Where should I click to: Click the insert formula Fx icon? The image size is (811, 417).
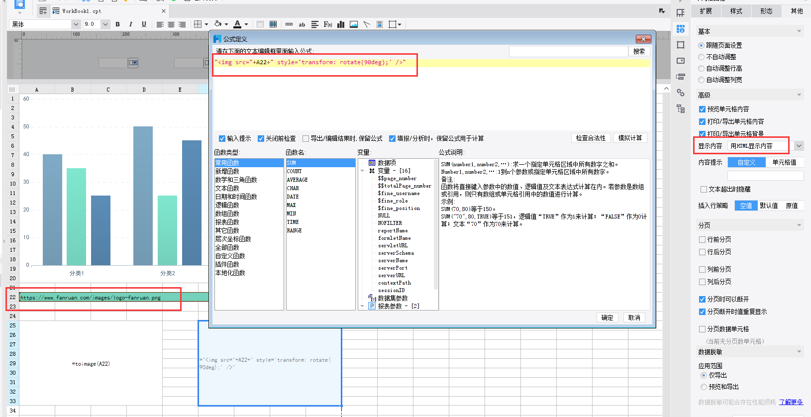tap(327, 24)
